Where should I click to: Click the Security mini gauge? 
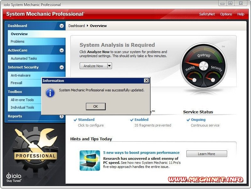click(213, 80)
